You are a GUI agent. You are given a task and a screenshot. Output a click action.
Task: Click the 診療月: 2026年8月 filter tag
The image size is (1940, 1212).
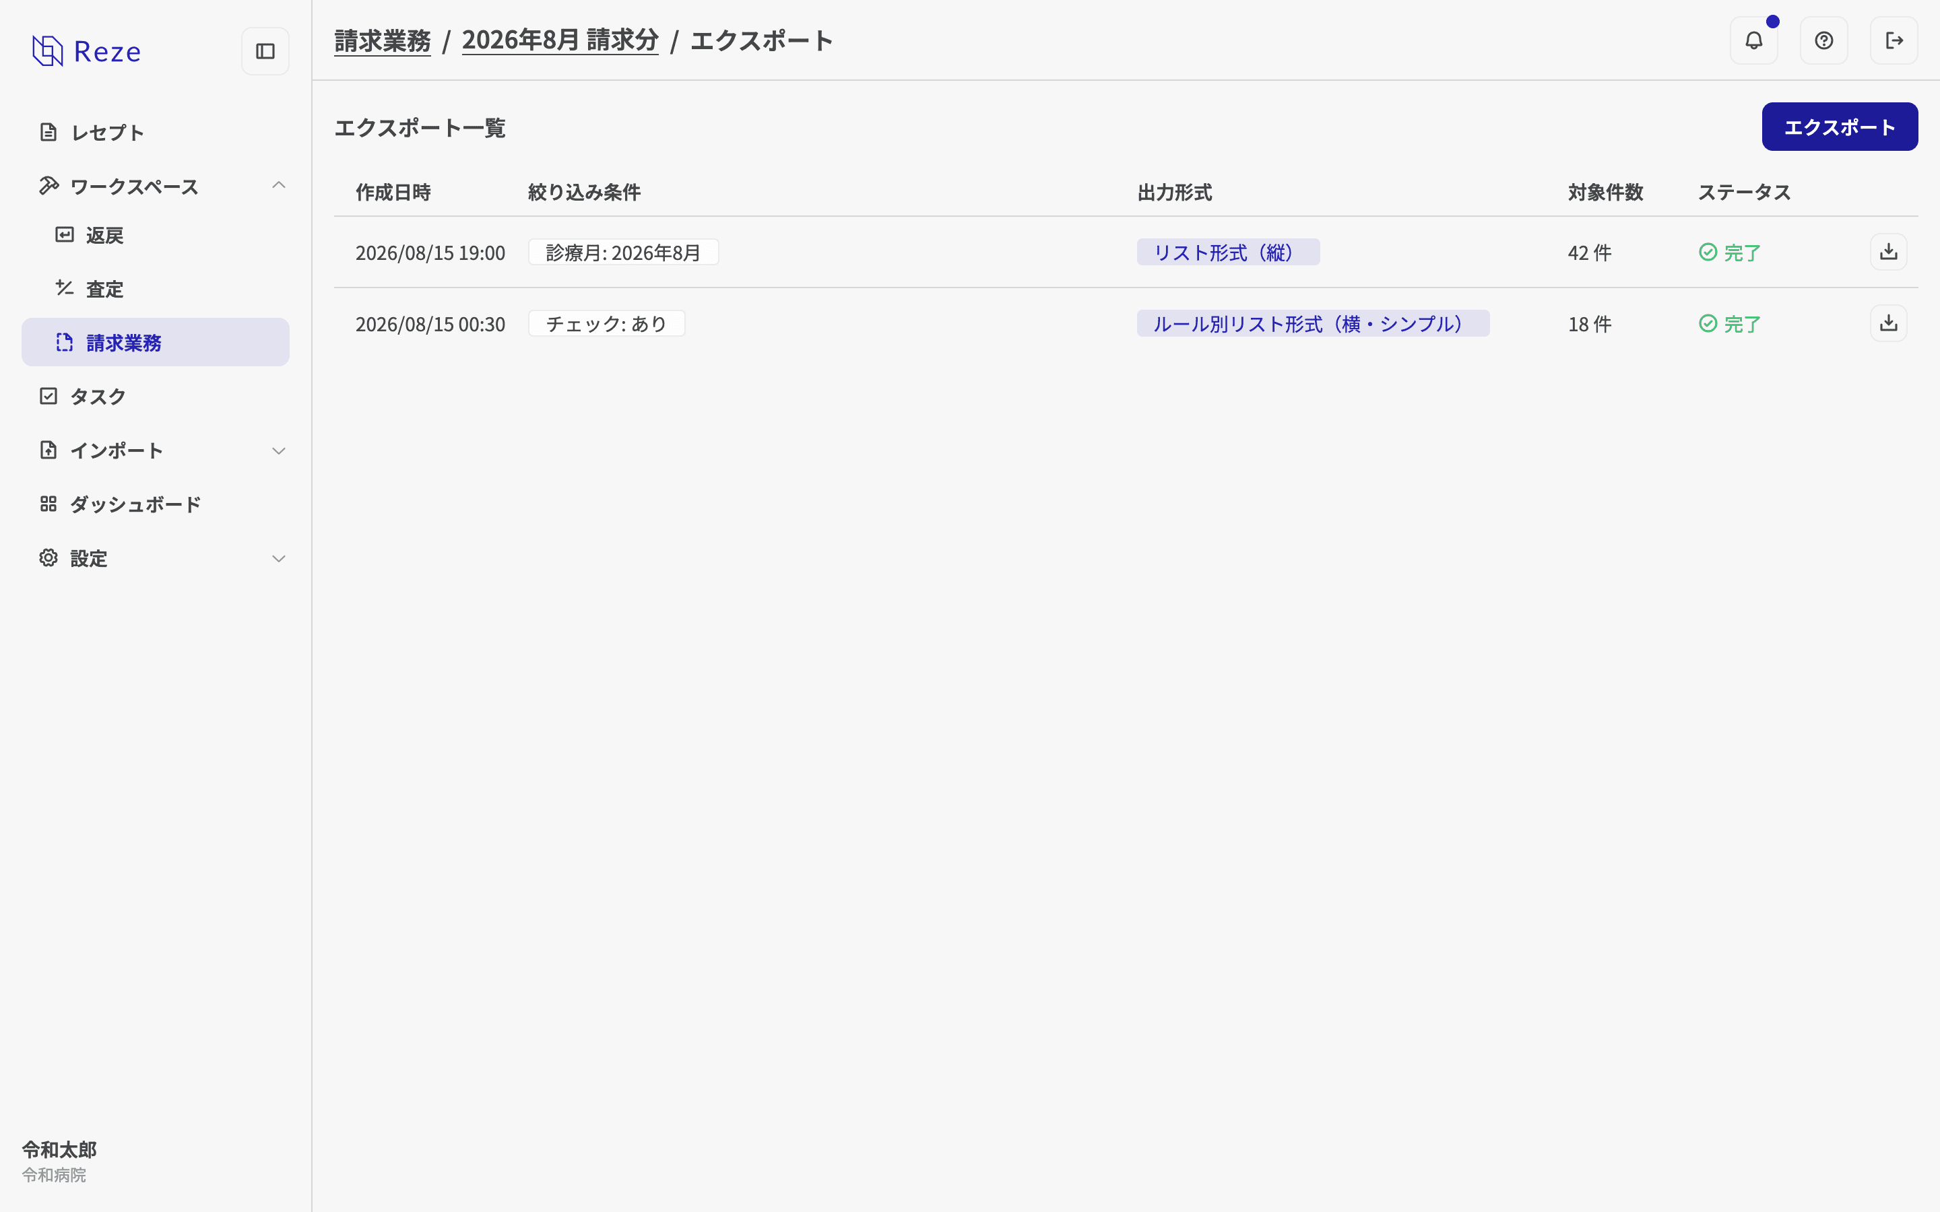tap(623, 252)
